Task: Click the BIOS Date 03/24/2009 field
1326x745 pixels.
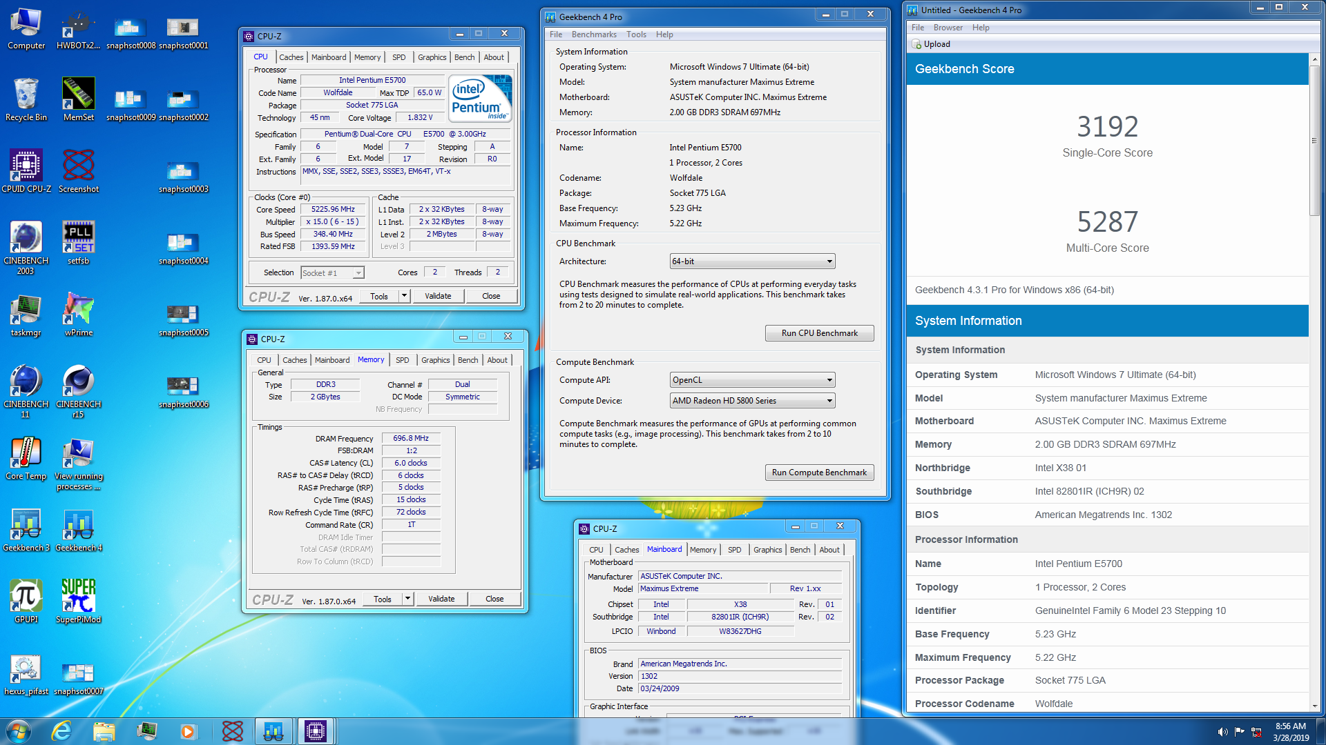Action: [x=740, y=688]
